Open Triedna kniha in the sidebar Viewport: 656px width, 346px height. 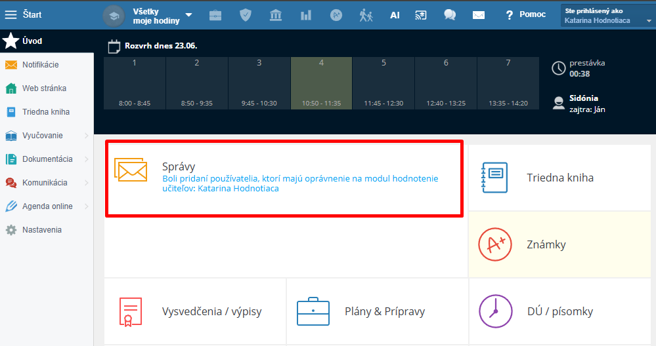pos(47,112)
